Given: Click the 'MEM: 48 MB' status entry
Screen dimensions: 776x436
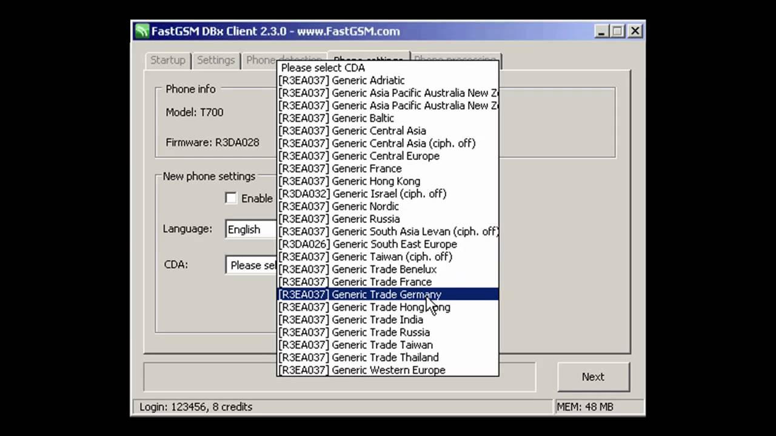Looking at the screenshot, I should (x=585, y=407).
